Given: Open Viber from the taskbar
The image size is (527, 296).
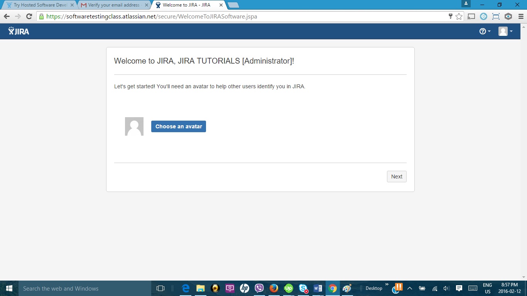Looking at the screenshot, I should point(259,288).
